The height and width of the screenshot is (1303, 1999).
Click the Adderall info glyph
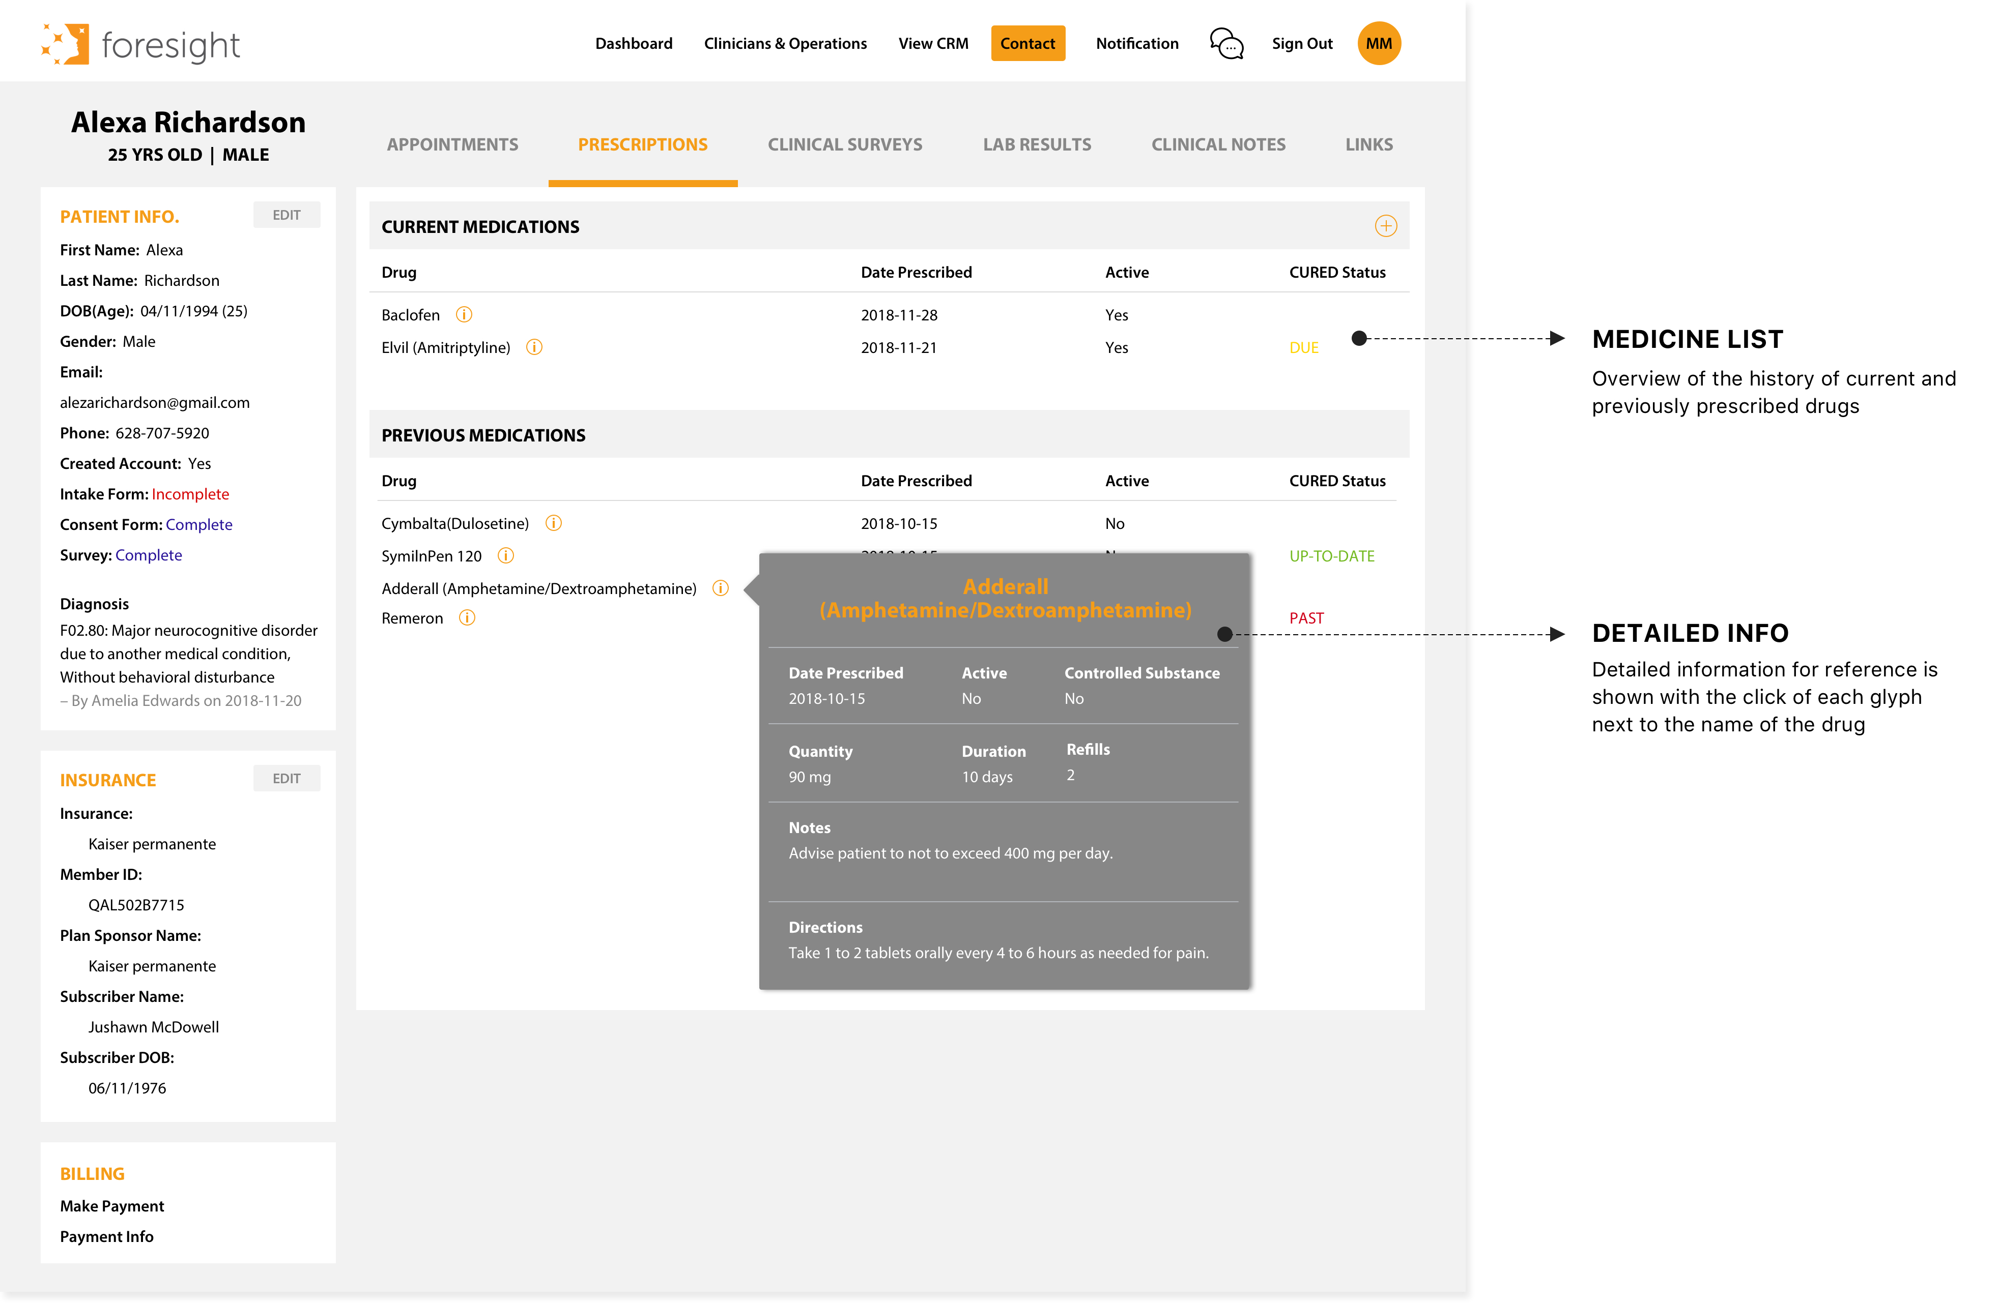tap(721, 588)
